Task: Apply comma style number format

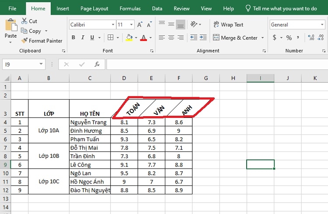Action: tap(298, 38)
